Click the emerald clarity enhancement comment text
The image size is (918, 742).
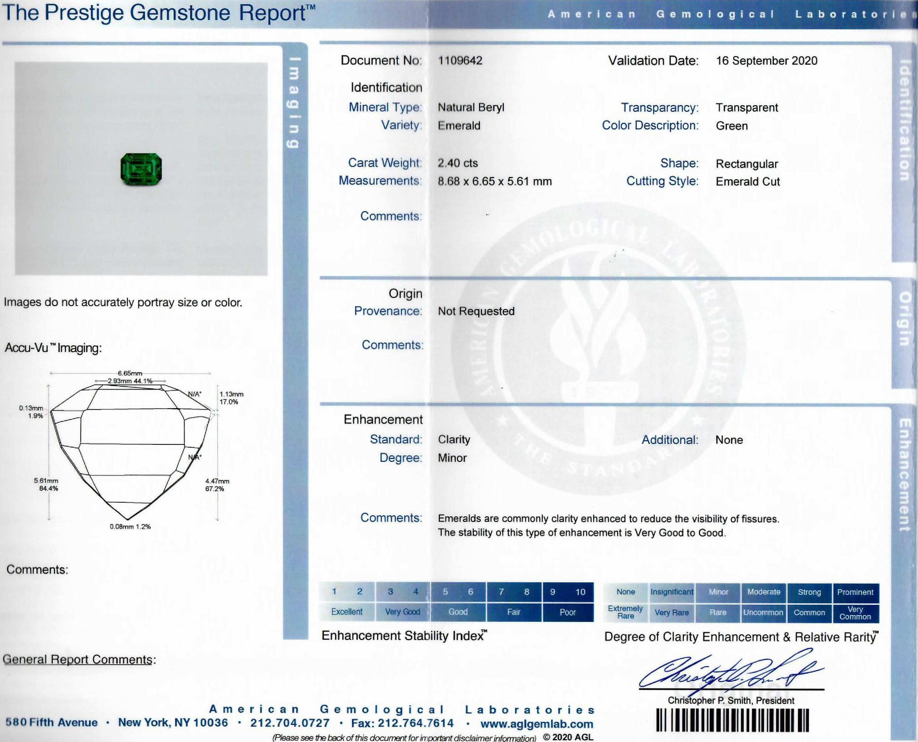[x=609, y=526]
